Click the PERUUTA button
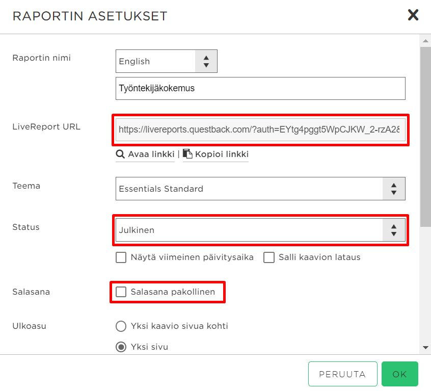 click(342, 374)
